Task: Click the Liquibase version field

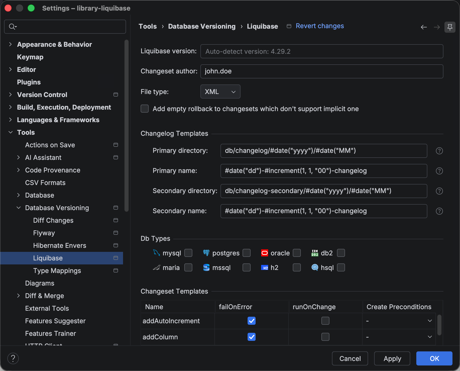Action: (x=322, y=51)
